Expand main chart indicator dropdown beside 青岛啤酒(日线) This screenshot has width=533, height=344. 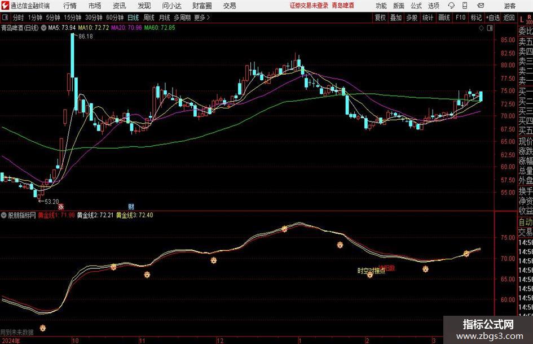(43, 28)
